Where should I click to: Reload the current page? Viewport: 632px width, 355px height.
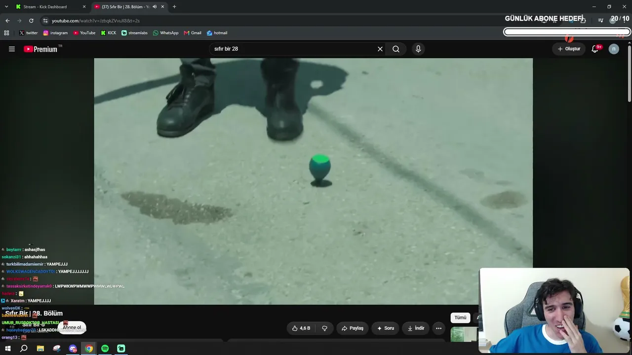pos(31,21)
